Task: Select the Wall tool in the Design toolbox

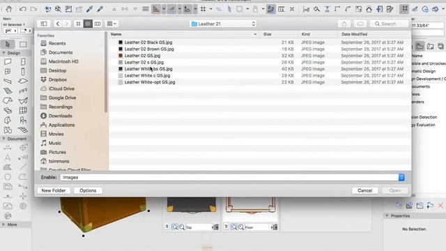Action: click(8, 62)
